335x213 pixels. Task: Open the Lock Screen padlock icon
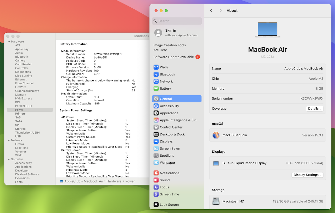pos(156,205)
